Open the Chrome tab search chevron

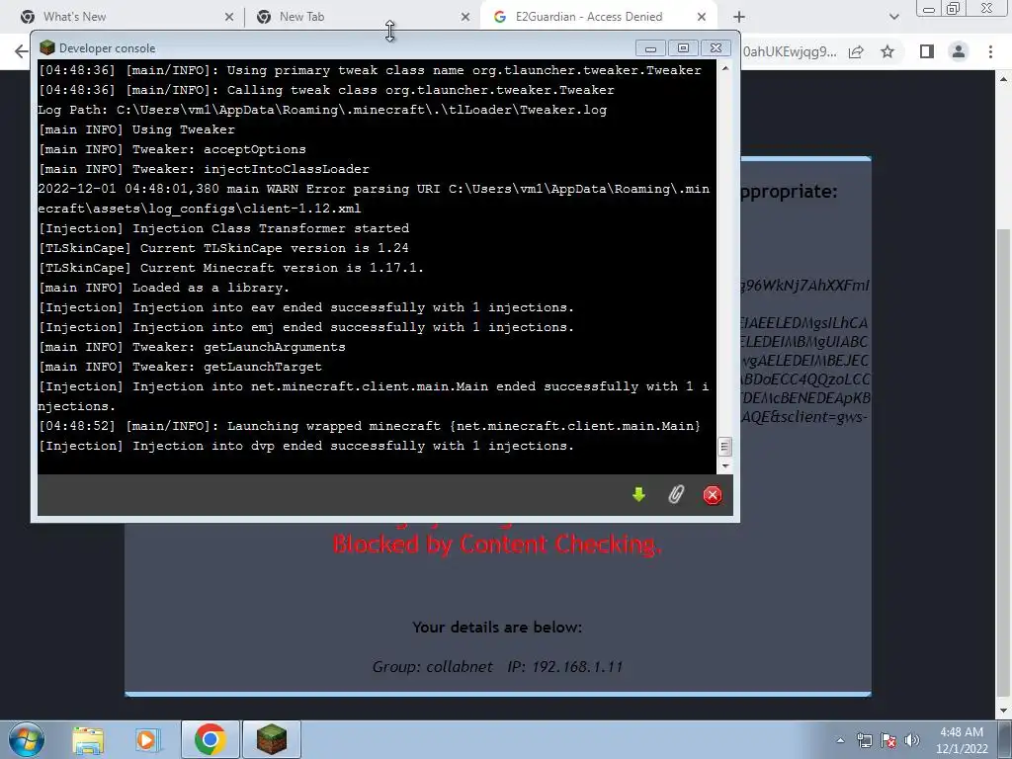(x=893, y=17)
